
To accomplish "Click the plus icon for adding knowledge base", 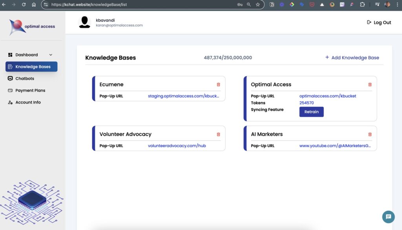I will 327,57.
